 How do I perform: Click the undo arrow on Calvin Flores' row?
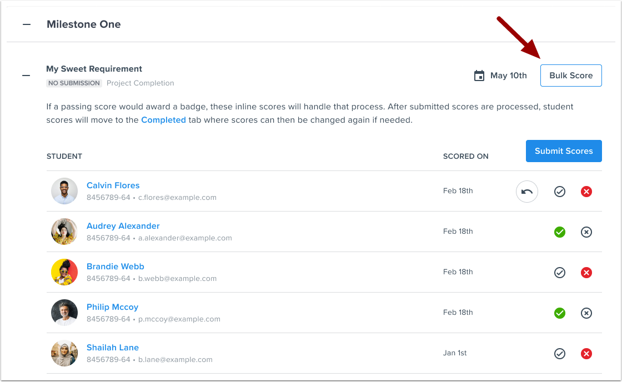tap(526, 191)
